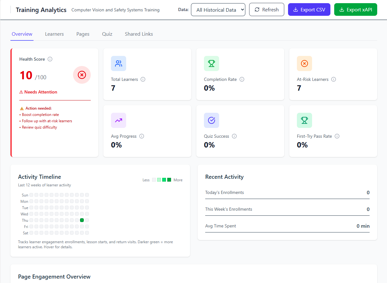Click the Completion Rate trophy icon
Viewport: 387px width, 283px height.
click(x=212, y=63)
